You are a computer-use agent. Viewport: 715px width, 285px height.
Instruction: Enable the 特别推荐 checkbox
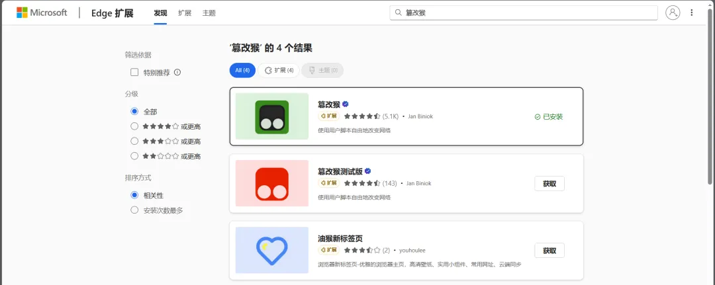click(134, 72)
